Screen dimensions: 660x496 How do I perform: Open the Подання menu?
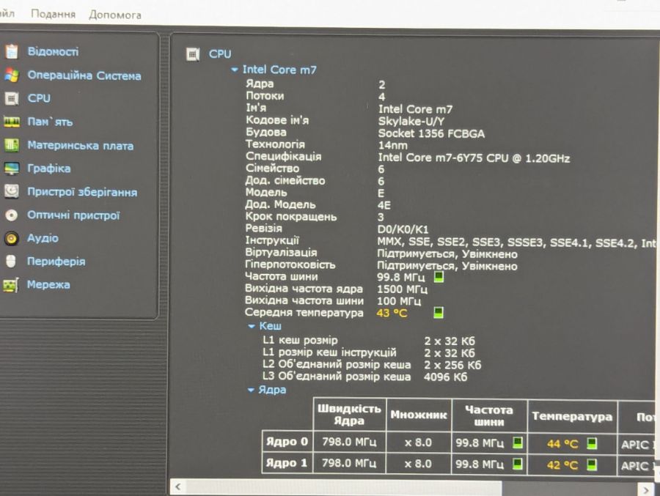tap(54, 15)
